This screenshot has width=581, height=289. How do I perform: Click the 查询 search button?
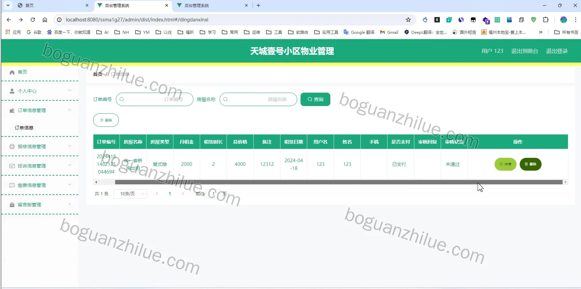tap(315, 99)
